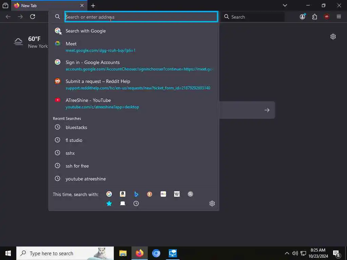Search this time with Amazon icon

pyautogui.click(x=123, y=194)
